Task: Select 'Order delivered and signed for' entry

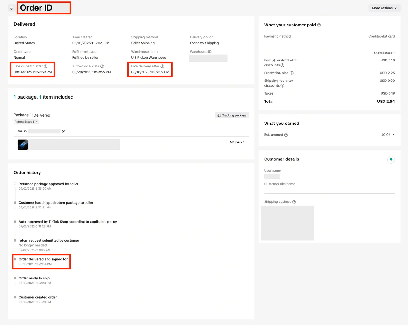Action: [43, 259]
